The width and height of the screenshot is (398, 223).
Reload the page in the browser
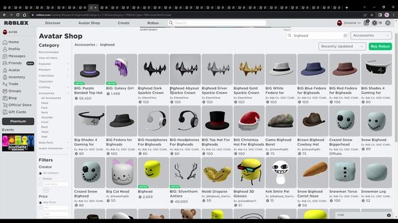pyautogui.click(x=18, y=15)
